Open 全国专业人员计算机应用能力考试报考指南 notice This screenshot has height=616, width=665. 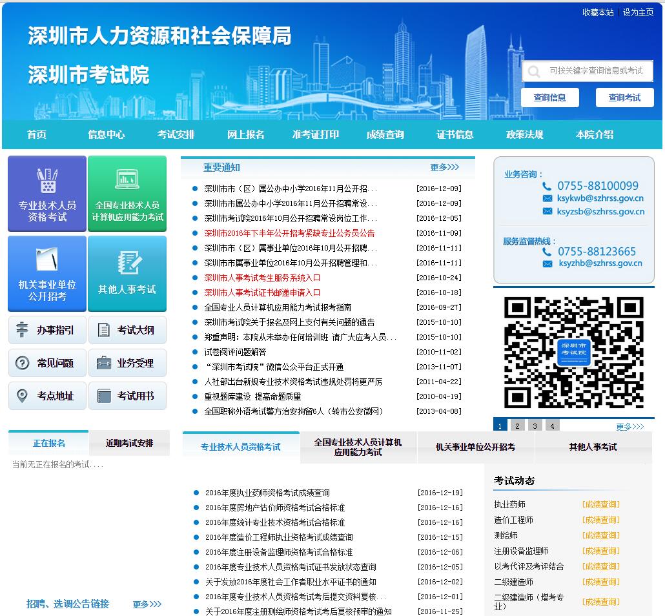[x=278, y=307]
